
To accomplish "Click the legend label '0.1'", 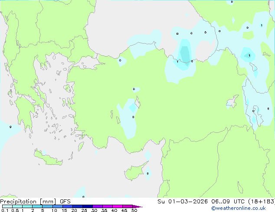I will click(x=5, y=210).
